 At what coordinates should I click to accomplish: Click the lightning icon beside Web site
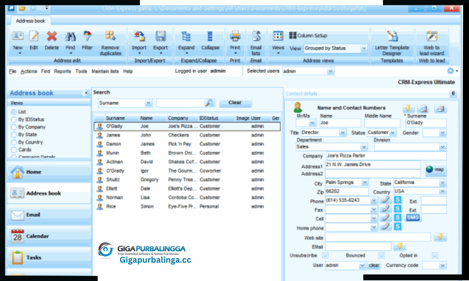coord(440,237)
